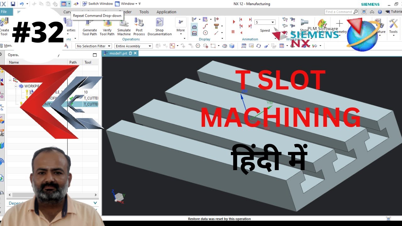Viewport: 402px width, 226px height.
Task: Click the Repeat Command icon
Action: (x=64, y=4)
